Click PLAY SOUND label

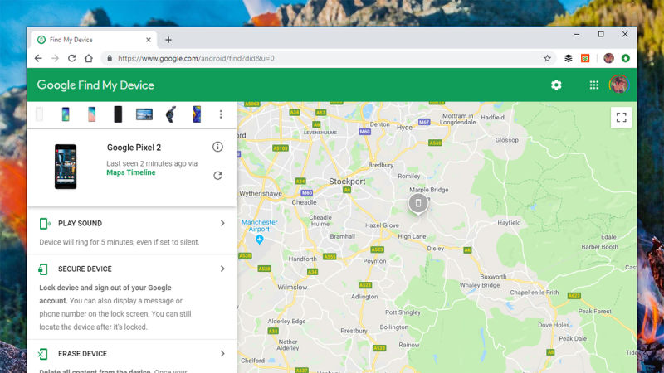point(80,223)
